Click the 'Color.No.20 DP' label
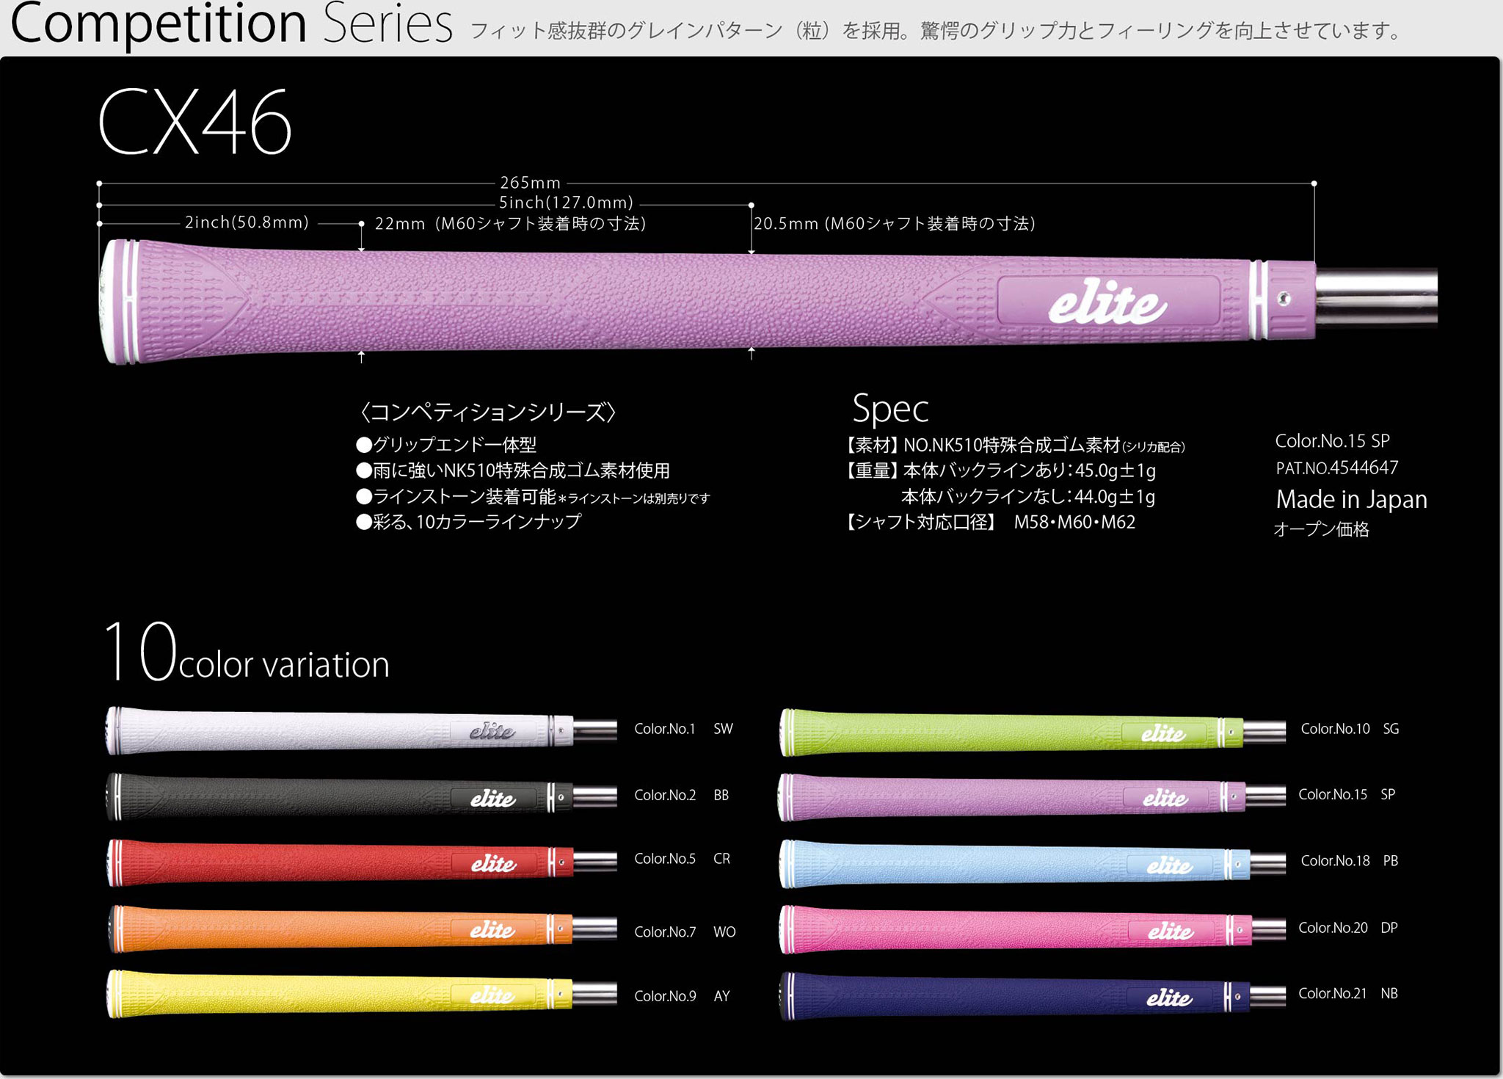This screenshot has width=1503, height=1079. (1348, 928)
